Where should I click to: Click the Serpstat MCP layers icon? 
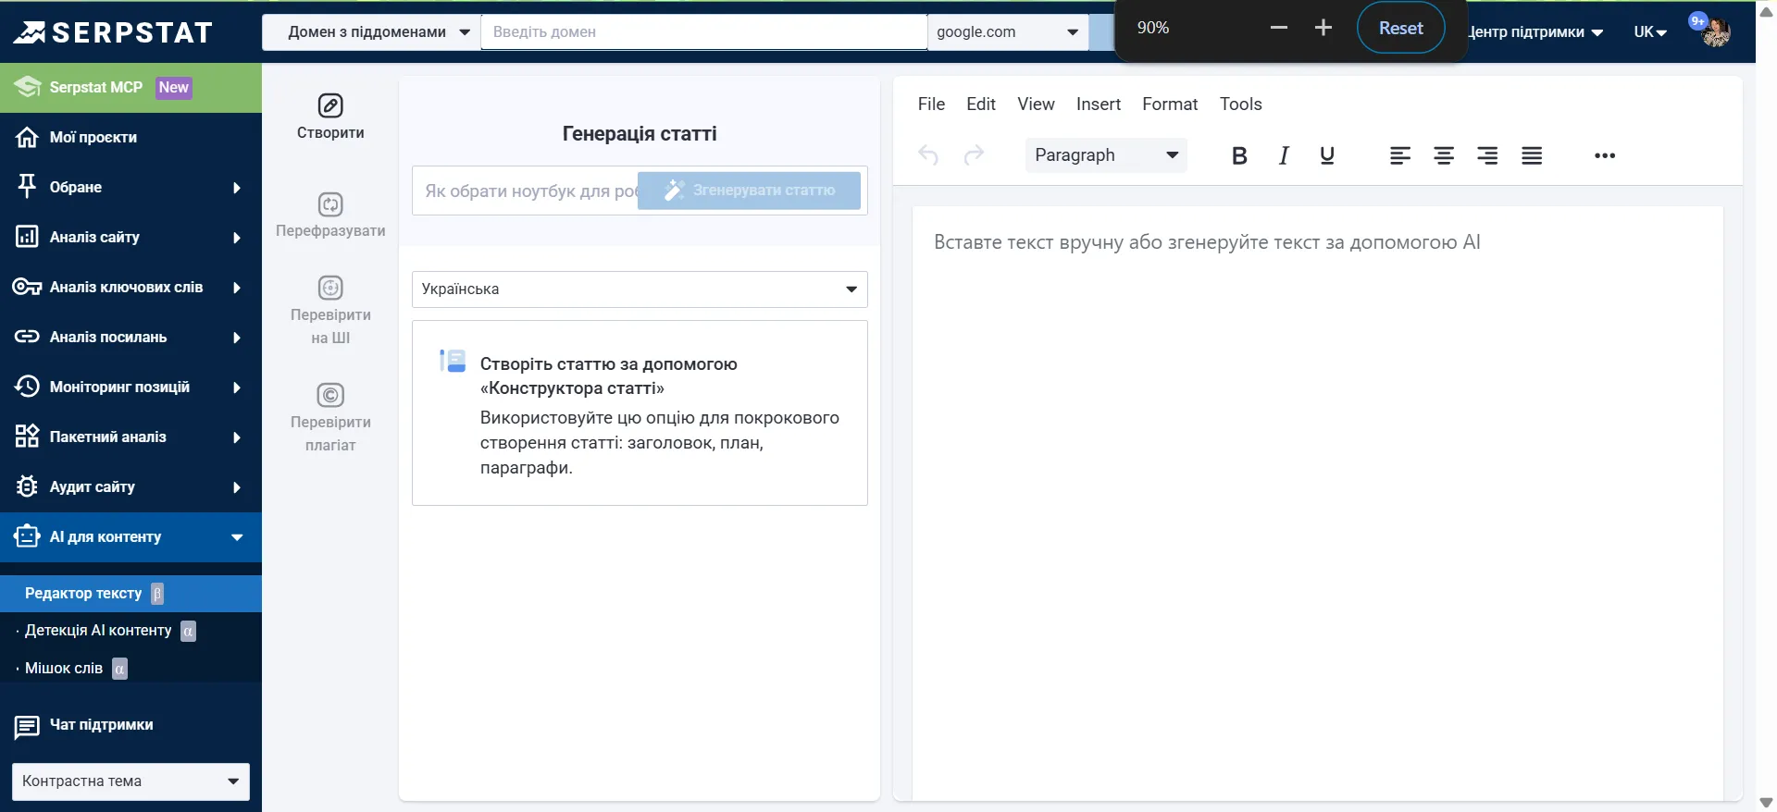[x=27, y=88]
